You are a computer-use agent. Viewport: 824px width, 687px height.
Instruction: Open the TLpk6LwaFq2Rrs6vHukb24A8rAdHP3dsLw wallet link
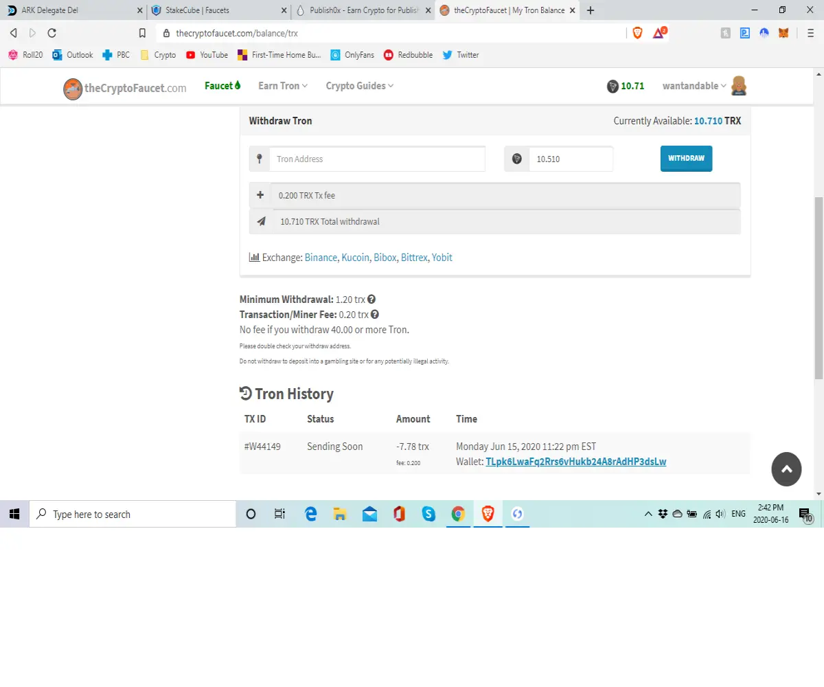(575, 462)
